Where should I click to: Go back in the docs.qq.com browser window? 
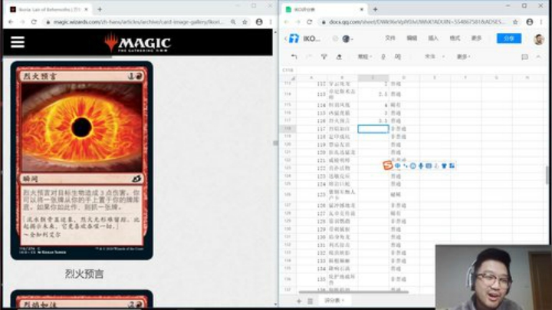tap(286, 21)
